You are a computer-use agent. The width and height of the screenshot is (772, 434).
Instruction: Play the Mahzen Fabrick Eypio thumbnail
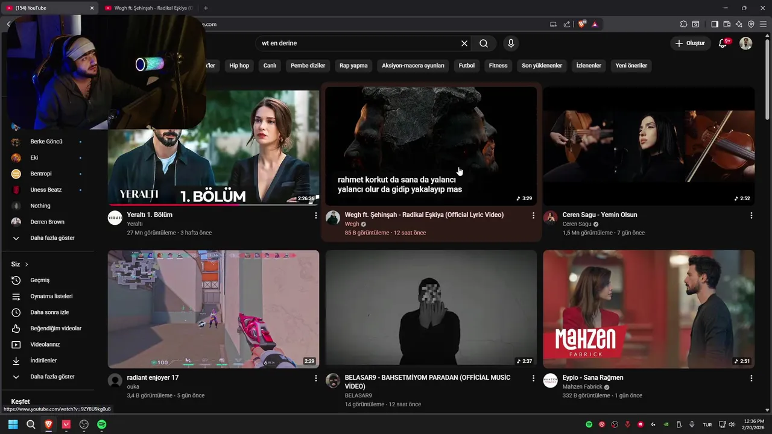(648, 309)
